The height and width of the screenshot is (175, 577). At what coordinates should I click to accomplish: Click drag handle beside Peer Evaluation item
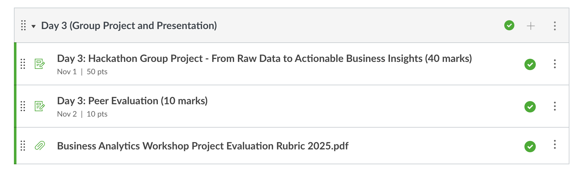23,106
